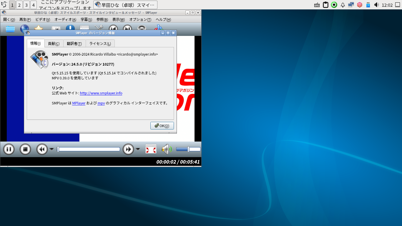Pause the video playback
The image size is (402, 226).
click(x=9, y=149)
